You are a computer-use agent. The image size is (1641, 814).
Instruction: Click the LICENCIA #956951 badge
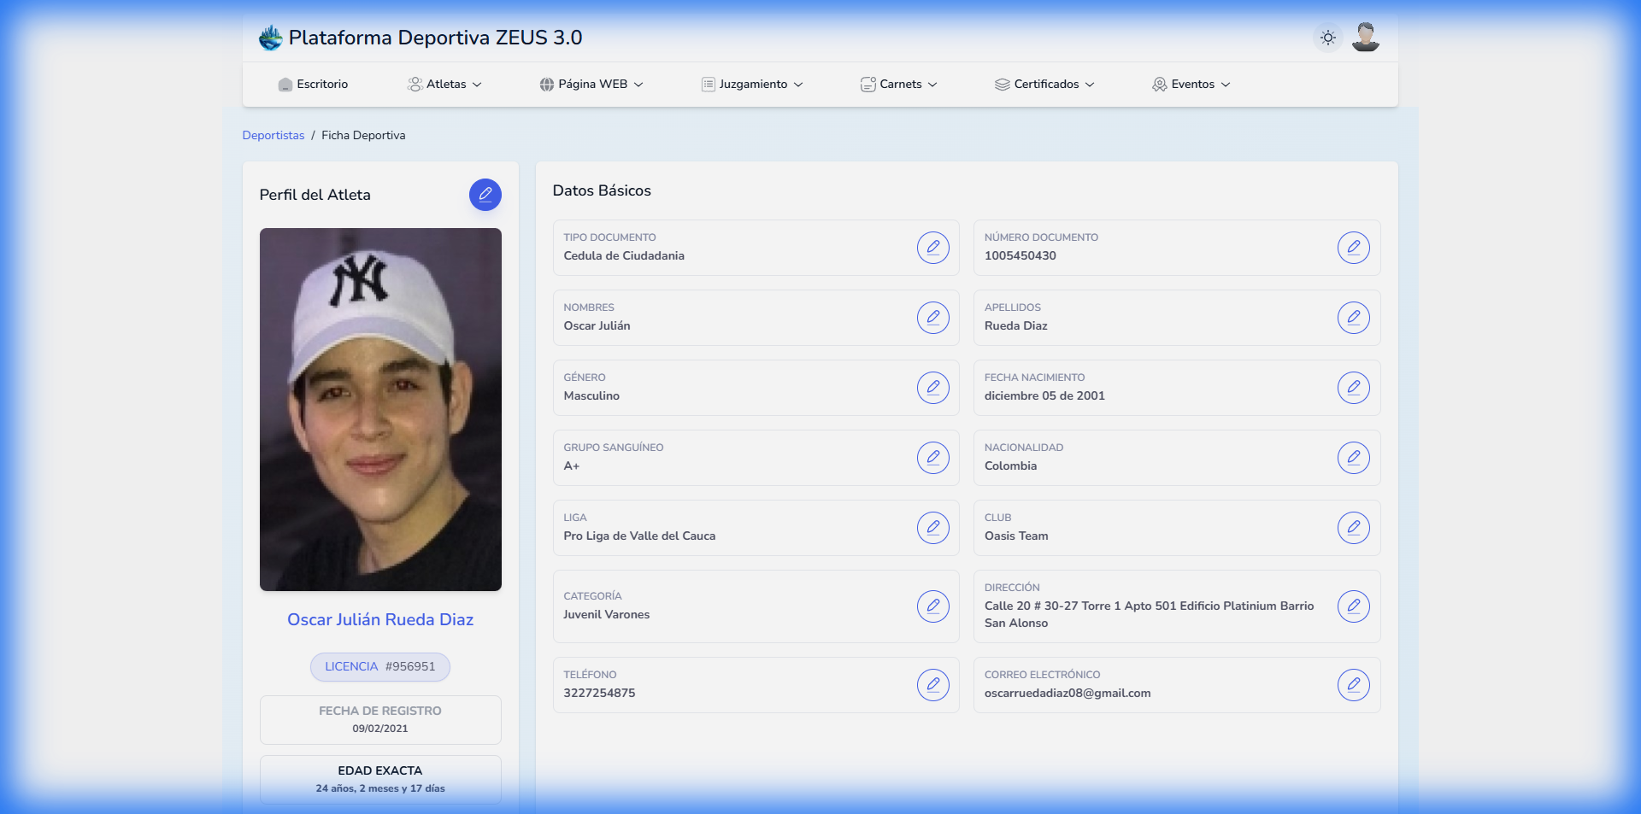coord(380,667)
